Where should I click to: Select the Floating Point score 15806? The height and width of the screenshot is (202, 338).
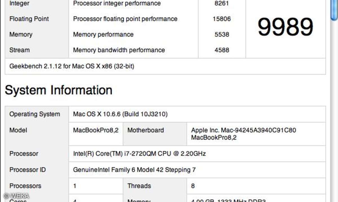point(221,19)
